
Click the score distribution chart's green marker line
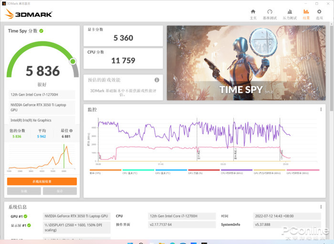point(64,156)
